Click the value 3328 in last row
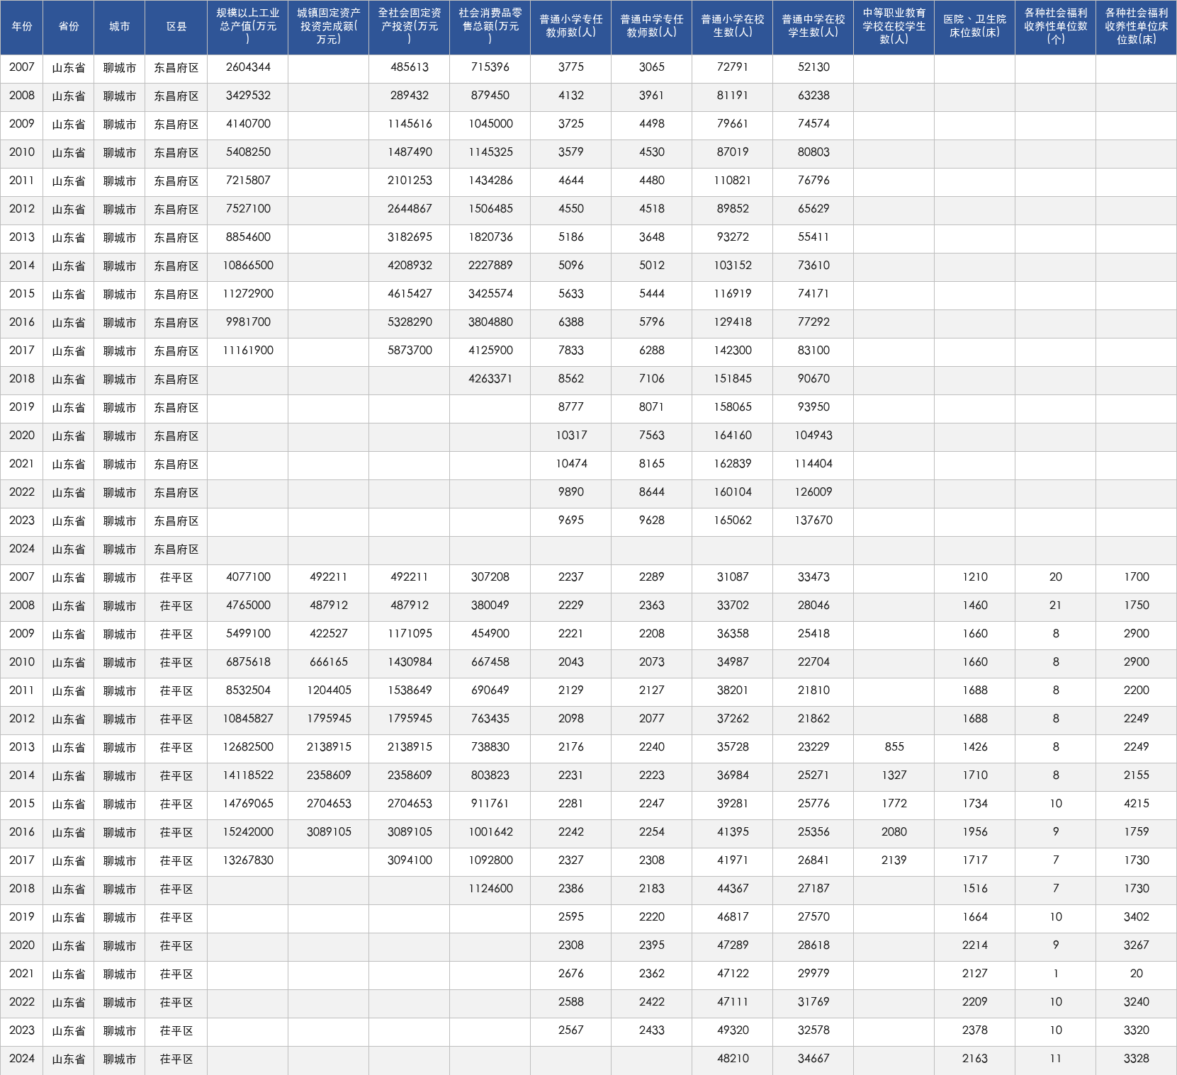This screenshot has width=1177, height=1075. tap(1137, 1059)
